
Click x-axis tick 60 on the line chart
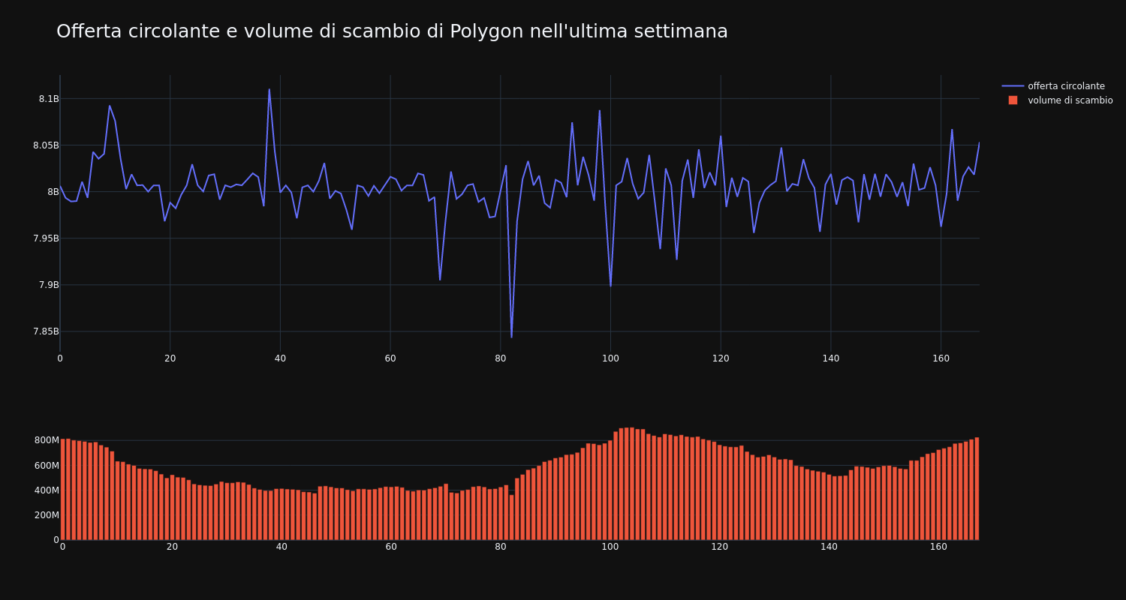[390, 358]
